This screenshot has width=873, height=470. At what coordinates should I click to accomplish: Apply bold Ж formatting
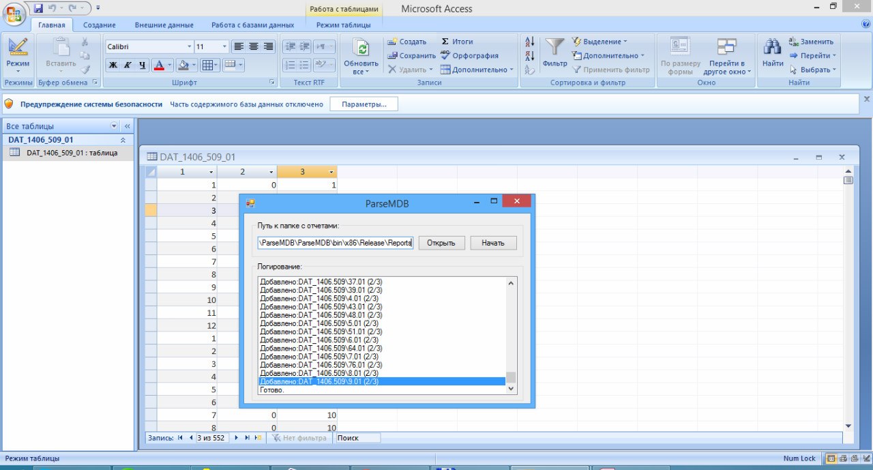[113, 65]
